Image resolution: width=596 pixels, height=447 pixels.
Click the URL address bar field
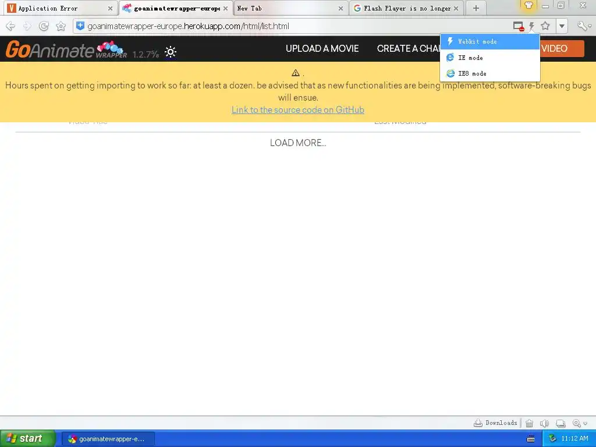pos(293,26)
